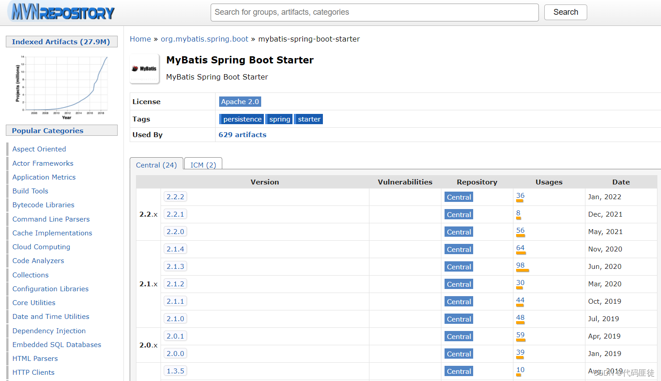Select the spring tag

tap(279, 119)
